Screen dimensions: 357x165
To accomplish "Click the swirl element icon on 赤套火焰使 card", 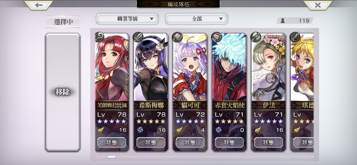I will point(219,130).
